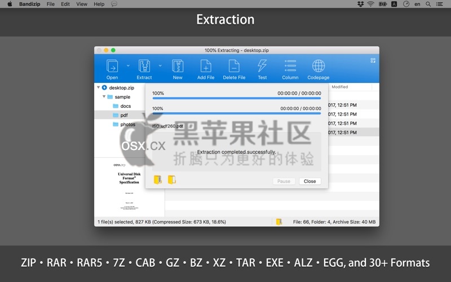Screen dimensions: 451x282
Task: Click the Close button in extraction dialog
Action: [309, 181]
